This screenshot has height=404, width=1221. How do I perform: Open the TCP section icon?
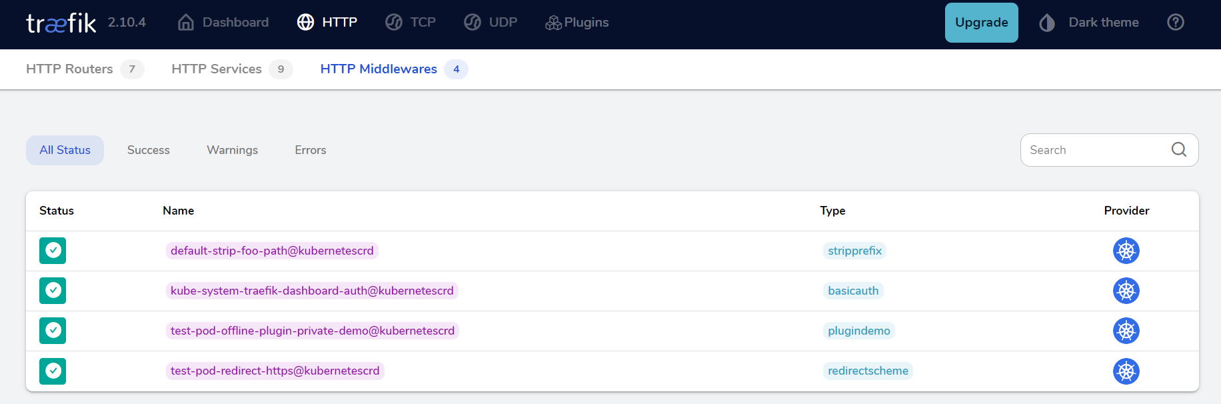[x=394, y=23]
